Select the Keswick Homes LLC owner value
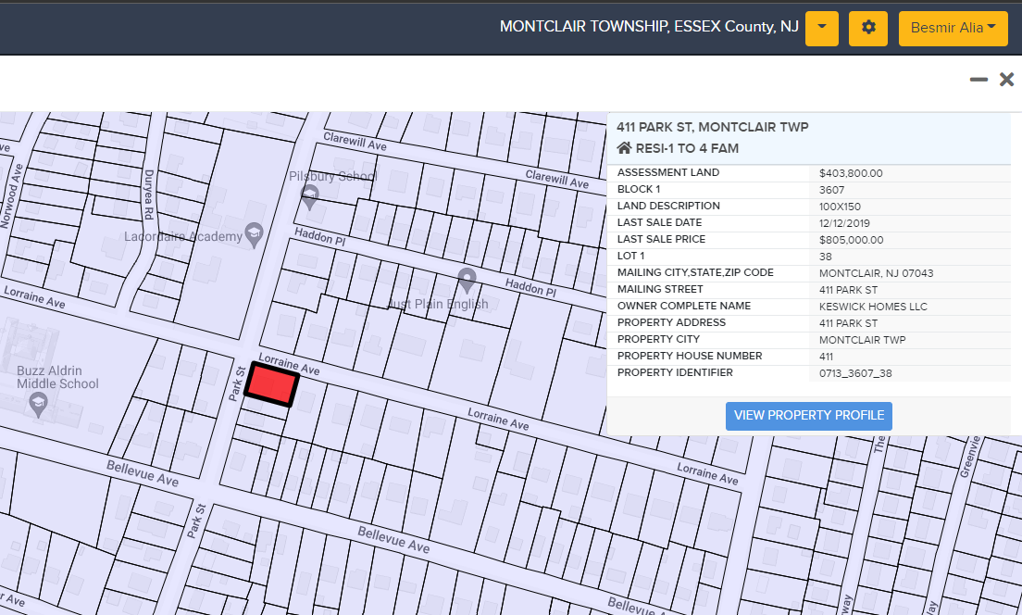The height and width of the screenshot is (615, 1022). pos(873,307)
